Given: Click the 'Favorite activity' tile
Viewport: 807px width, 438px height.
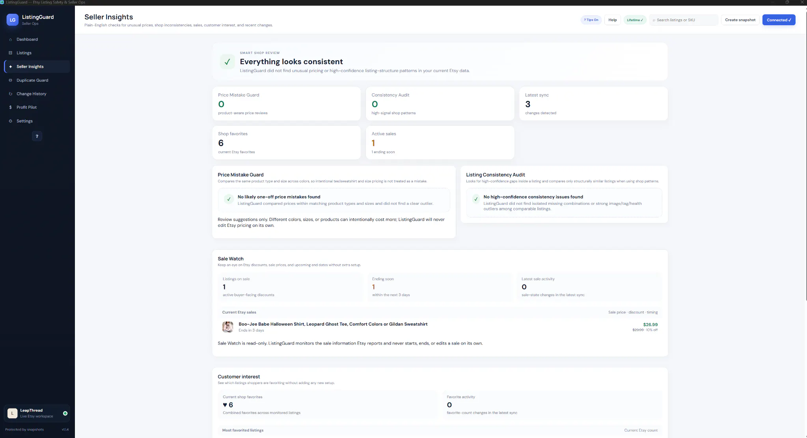Looking at the screenshot, I should (552, 405).
